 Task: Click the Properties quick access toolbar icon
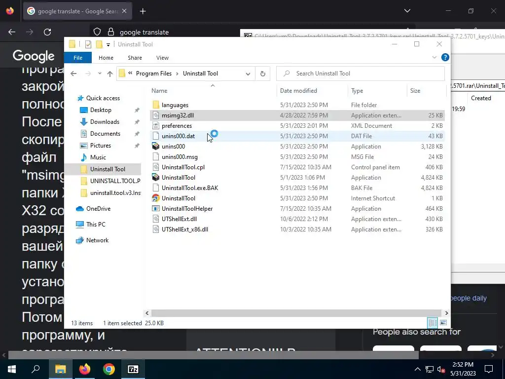point(88,44)
